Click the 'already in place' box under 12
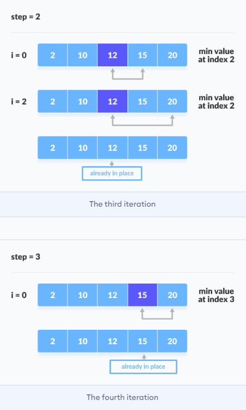 click(x=112, y=173)
